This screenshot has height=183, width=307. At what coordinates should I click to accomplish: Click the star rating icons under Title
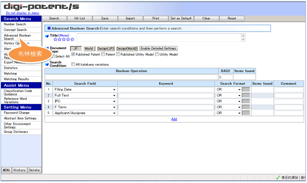tap(64, 39)
